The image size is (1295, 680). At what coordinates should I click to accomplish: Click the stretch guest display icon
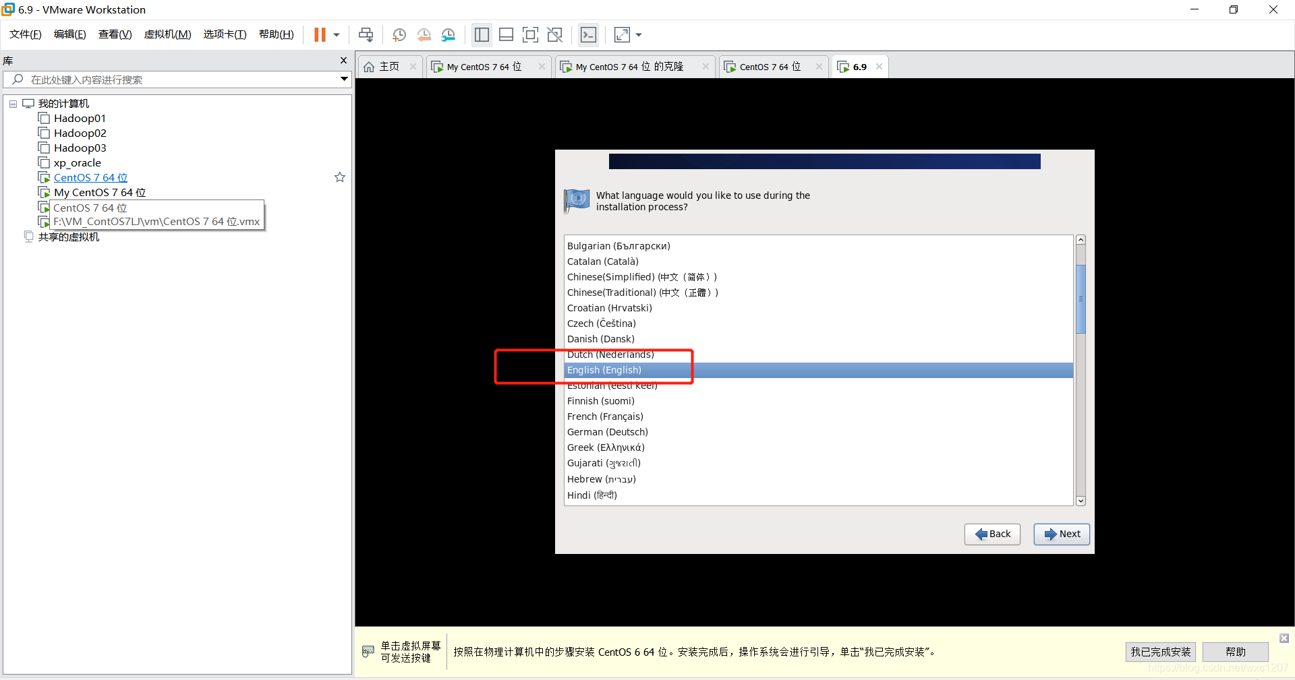(622, 34)
